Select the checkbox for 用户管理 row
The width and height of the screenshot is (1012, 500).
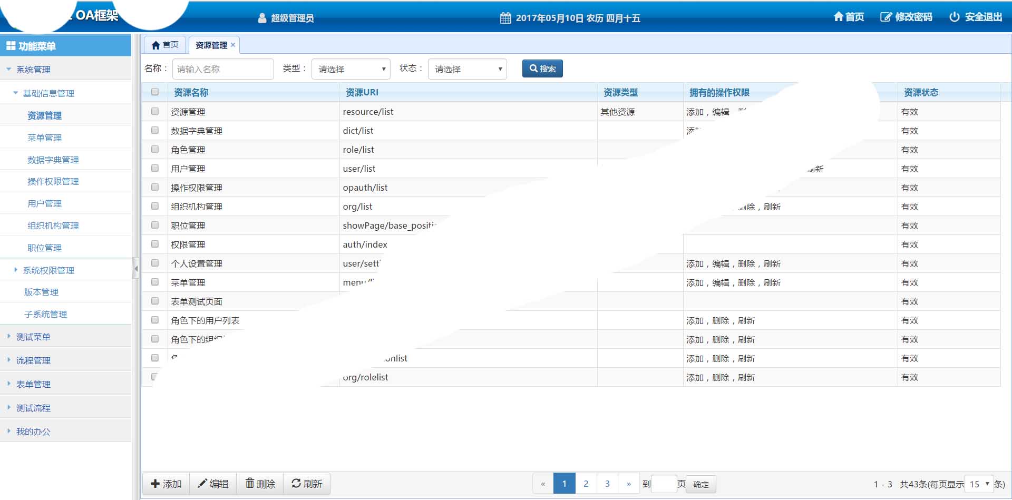[x=155, y=168]
